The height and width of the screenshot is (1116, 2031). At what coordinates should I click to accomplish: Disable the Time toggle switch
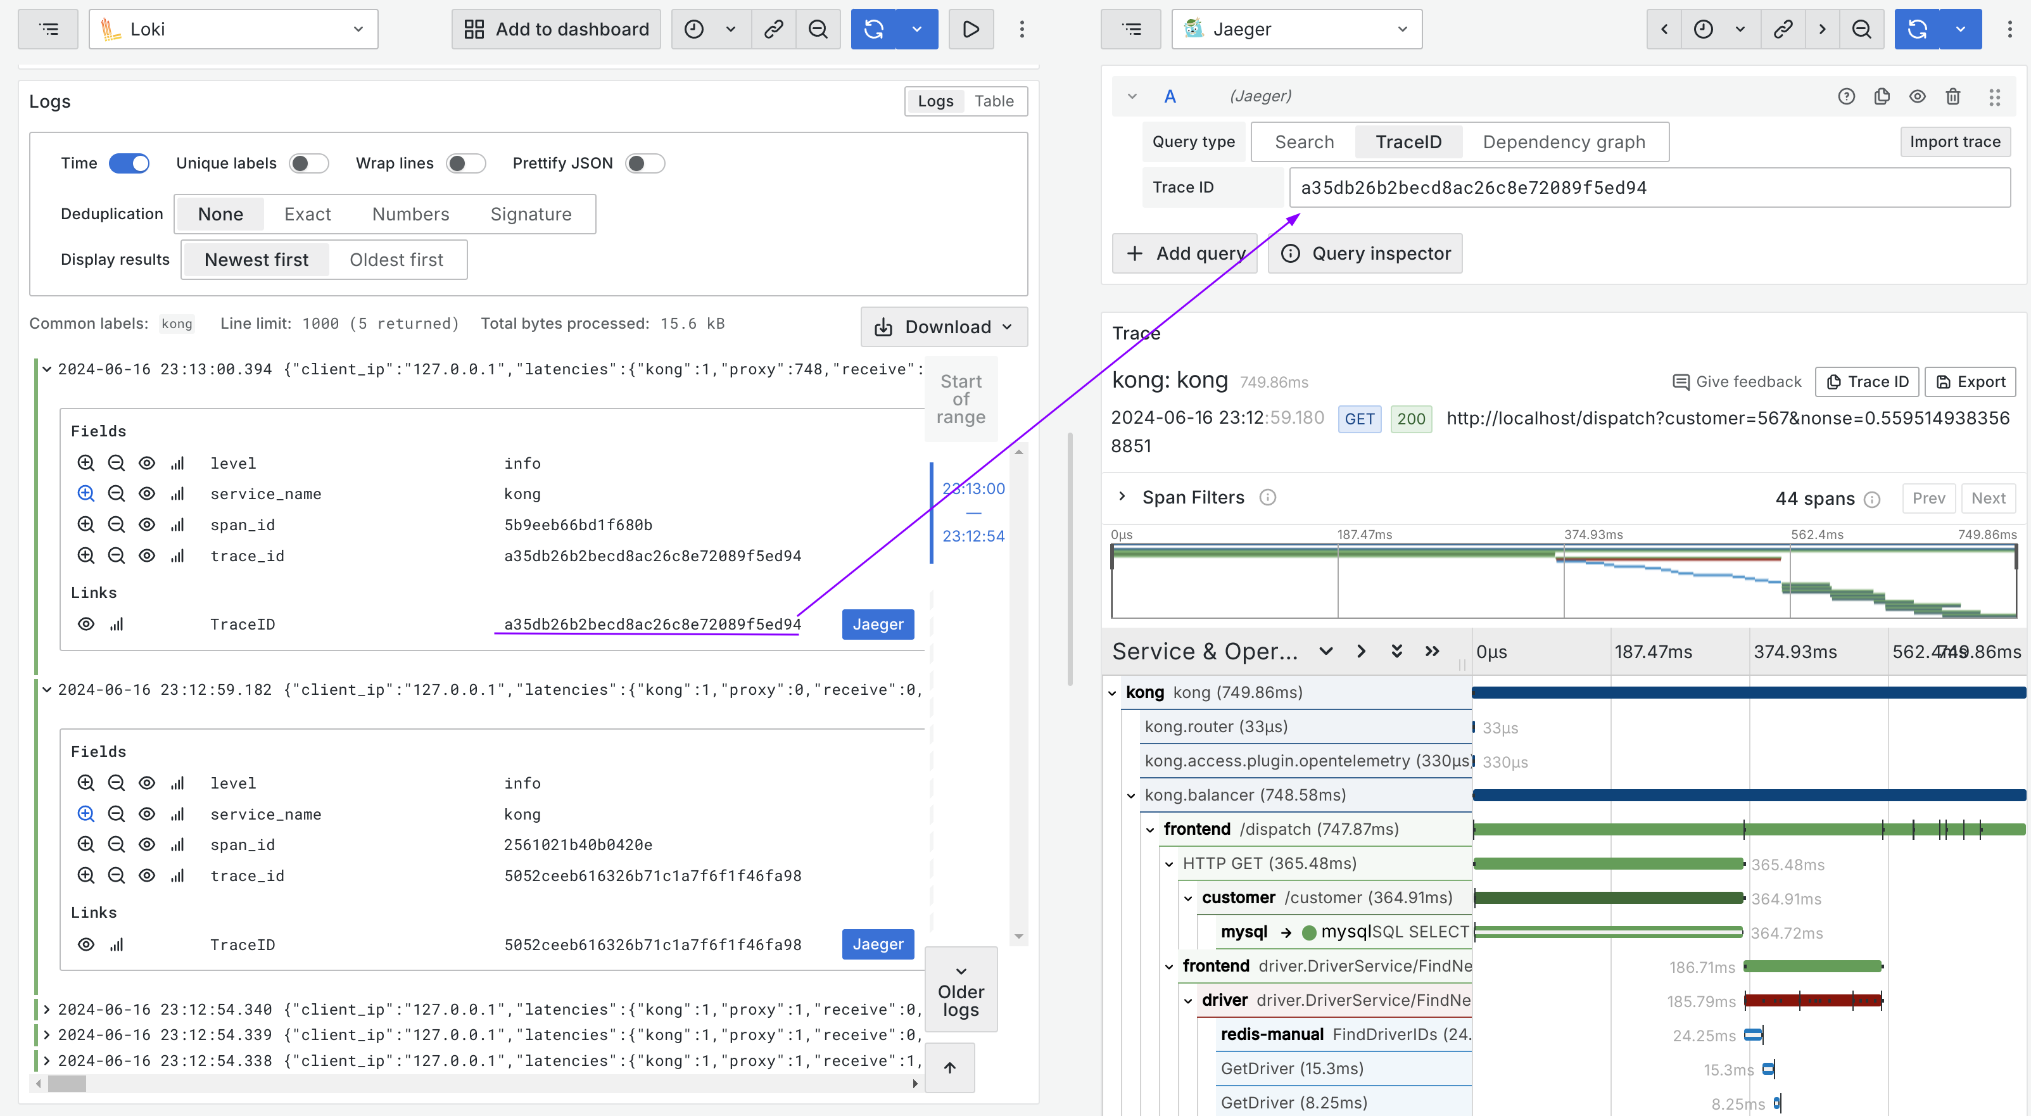tap(129, 163)
